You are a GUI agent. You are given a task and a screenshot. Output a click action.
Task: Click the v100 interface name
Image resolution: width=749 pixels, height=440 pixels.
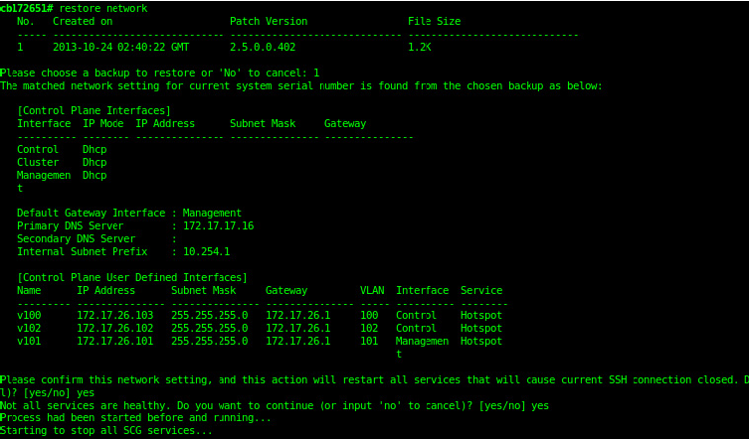(29, 315)
